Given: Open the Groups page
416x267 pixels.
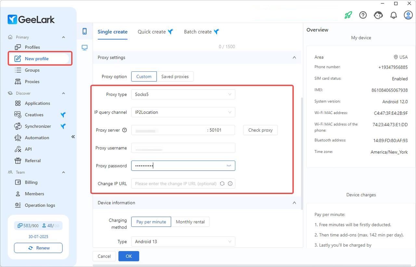Looking at the screenshot, I should 32,70.
